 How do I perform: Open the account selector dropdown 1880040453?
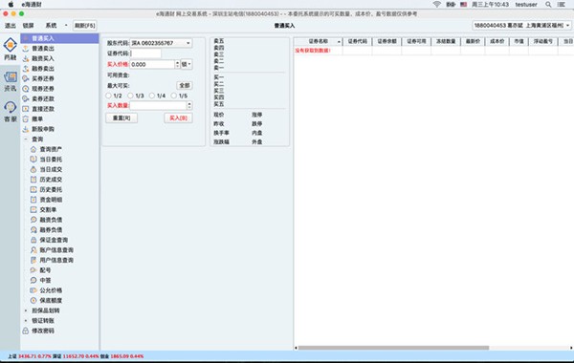(x=521, y=25)
